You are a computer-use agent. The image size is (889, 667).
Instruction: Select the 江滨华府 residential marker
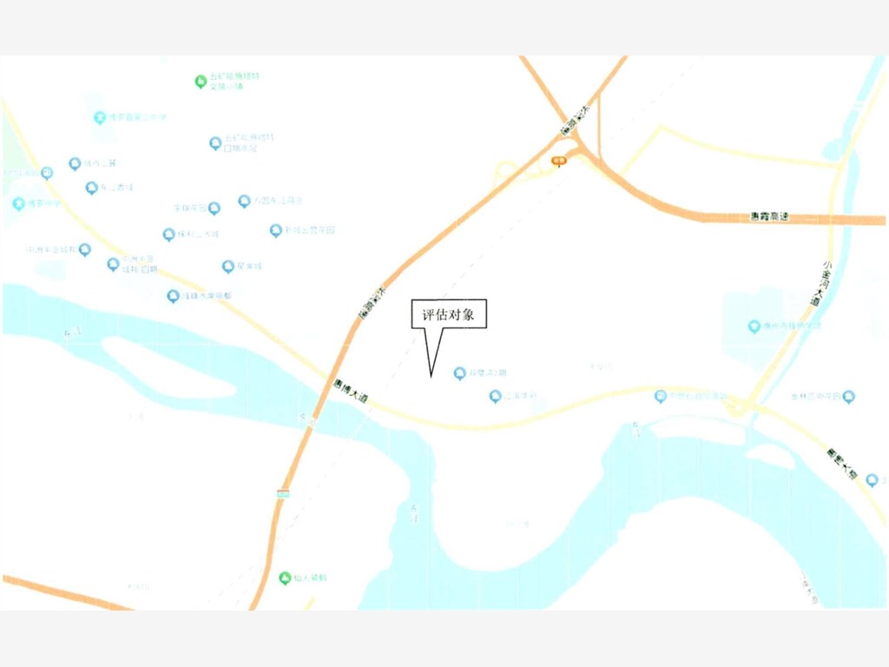495,396
